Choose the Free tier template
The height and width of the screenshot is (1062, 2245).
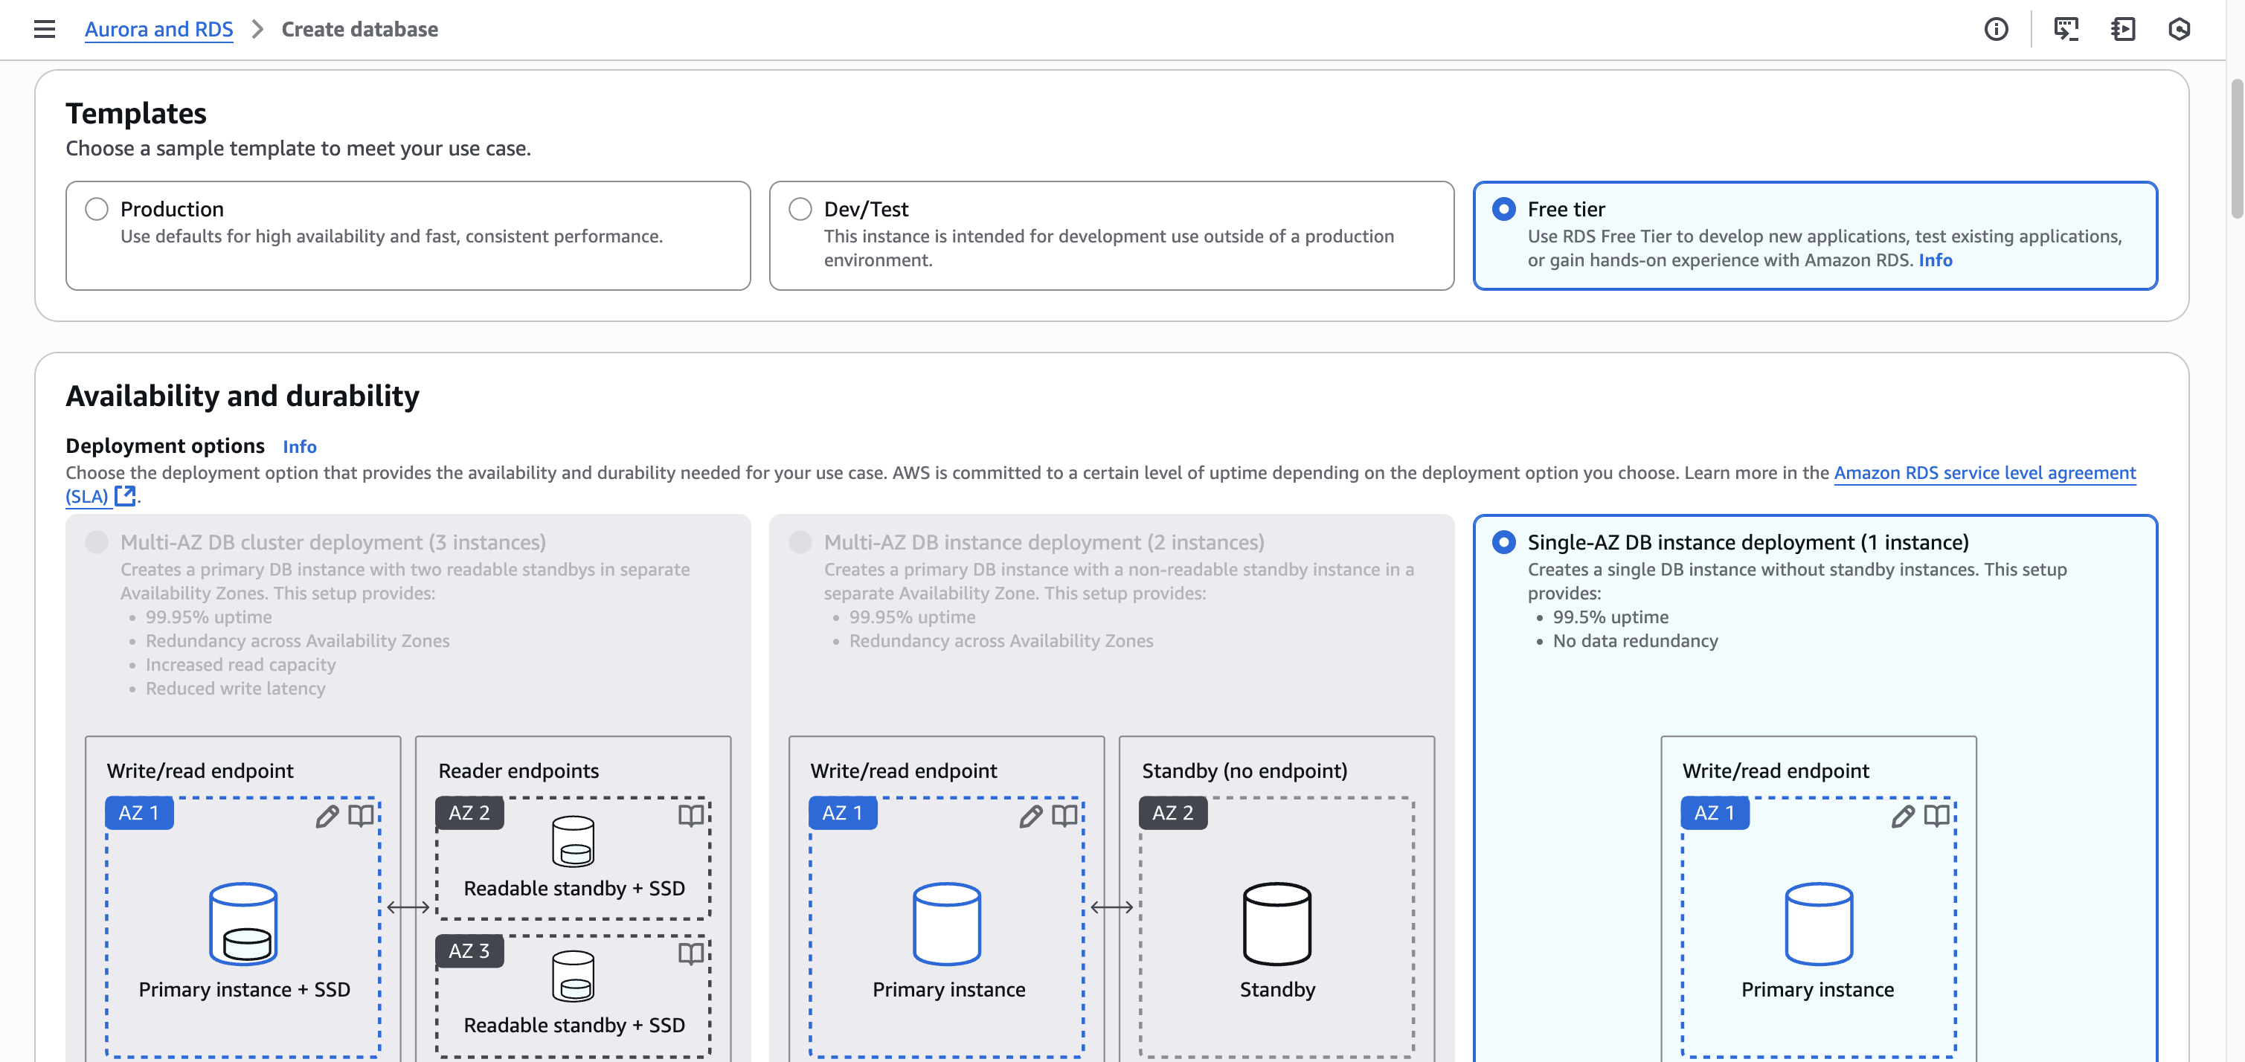(x=1503, y=209)
